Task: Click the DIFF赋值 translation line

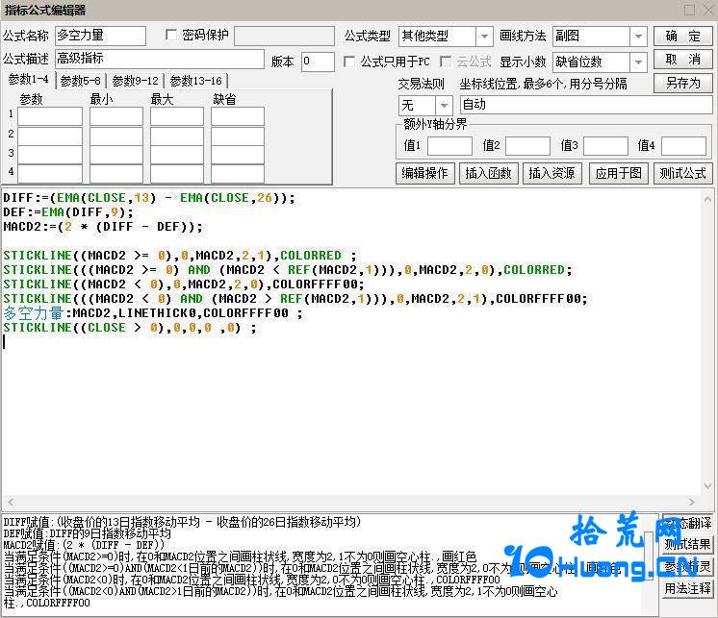Action: coord(182,522)
